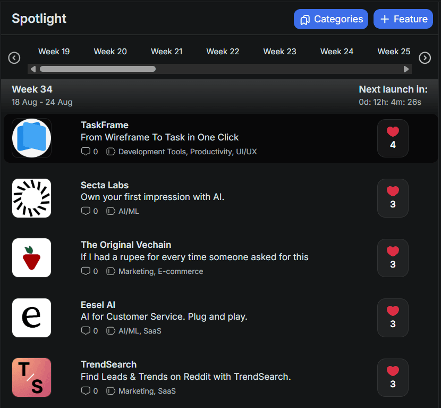
Task: Click The Original Vechain strawberry logo
Action: (x=31, y=258)
